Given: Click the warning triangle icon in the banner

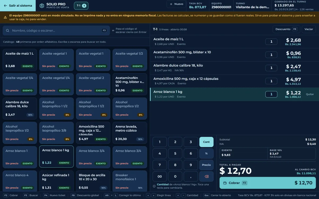Looking at the screenshot, I should (5, 17).
